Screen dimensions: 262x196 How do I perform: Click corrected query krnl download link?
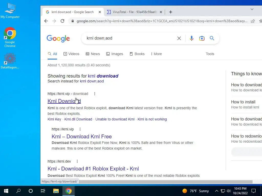103,76
